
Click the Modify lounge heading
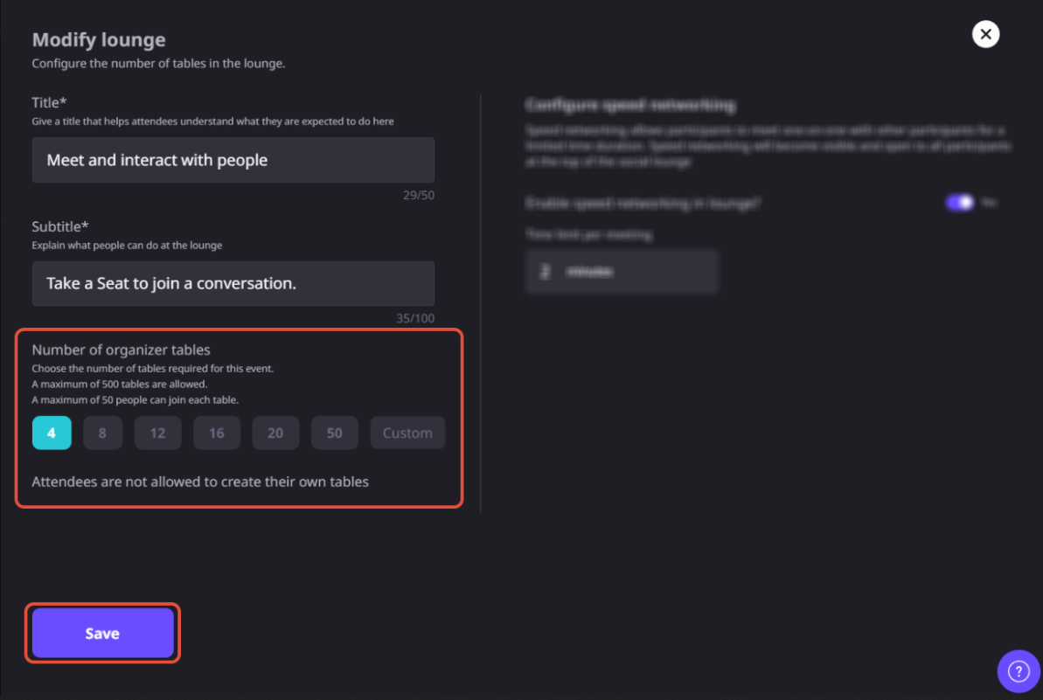[x=99, y=39]
